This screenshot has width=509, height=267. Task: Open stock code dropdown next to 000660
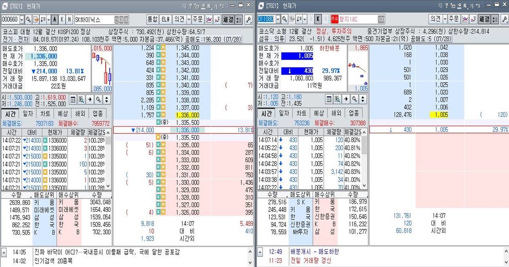coord(22,19)
